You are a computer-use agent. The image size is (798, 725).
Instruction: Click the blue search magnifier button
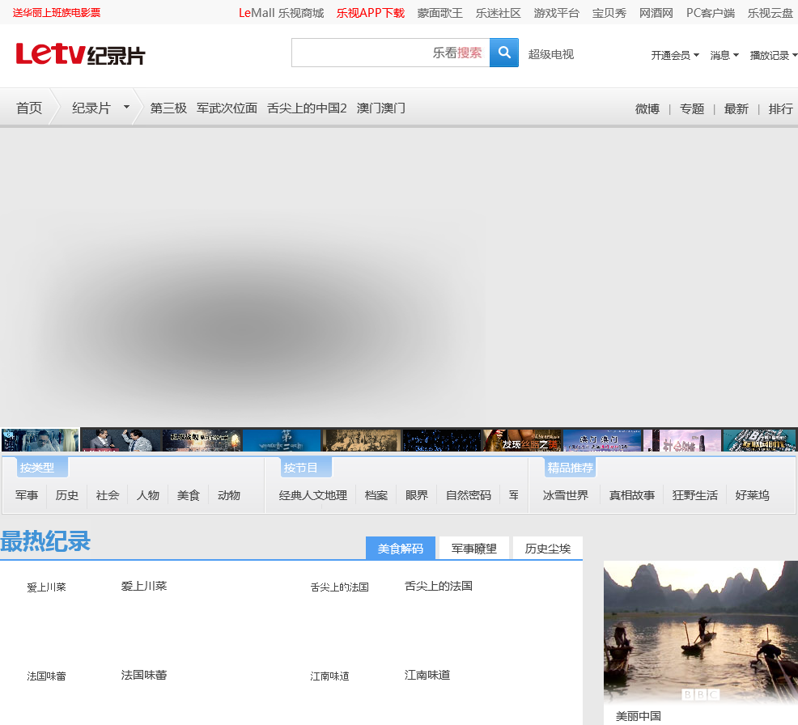pyautogui.click(x=504, y=53)
